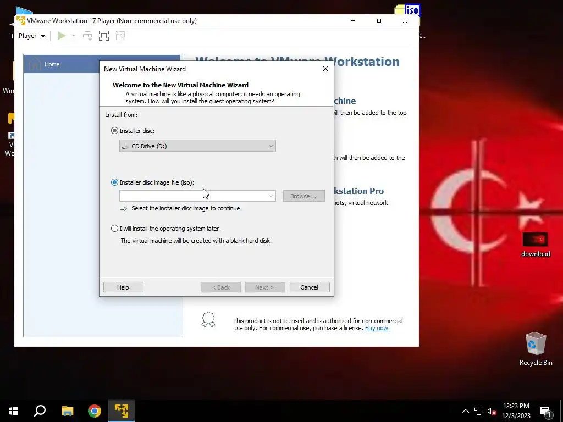Click VMware Player taskbar icon
563x422 pixels.
122,411
